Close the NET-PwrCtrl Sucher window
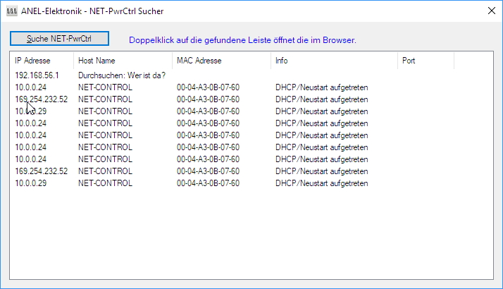 point(492,11)
